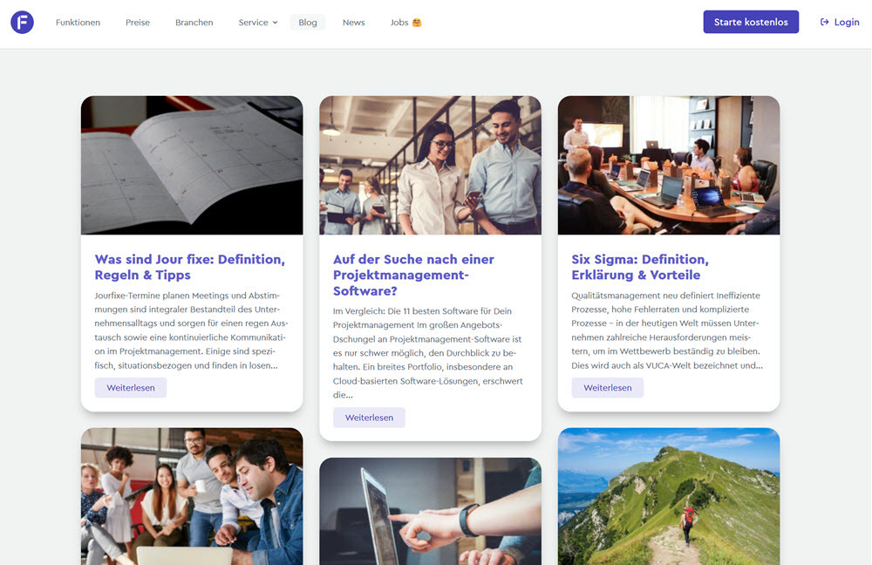
Task: Click the open calendar photo thumbnail
Action: click(x=192, y=165)
